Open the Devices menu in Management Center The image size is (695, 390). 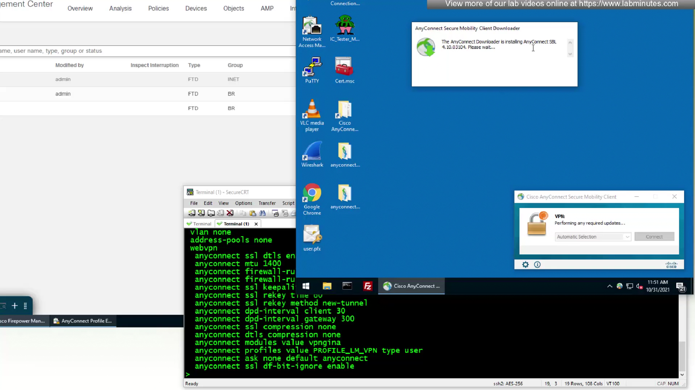click(196, 8)
